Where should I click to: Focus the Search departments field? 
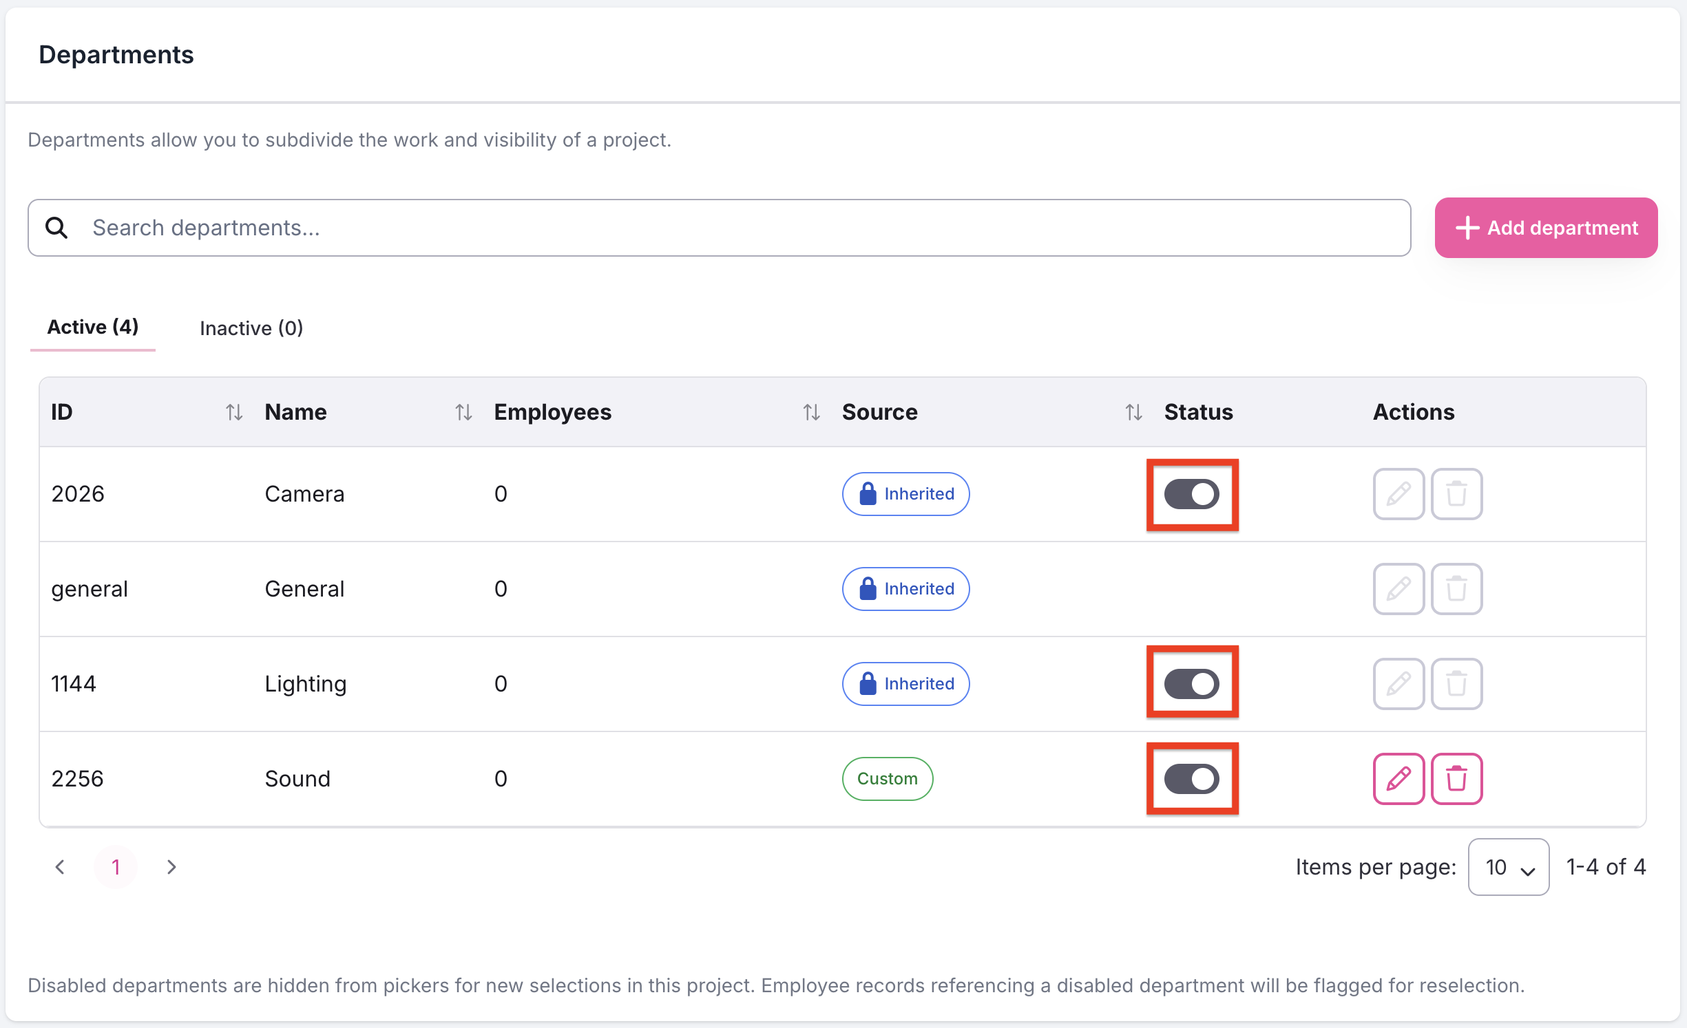(x=720, y=228)
